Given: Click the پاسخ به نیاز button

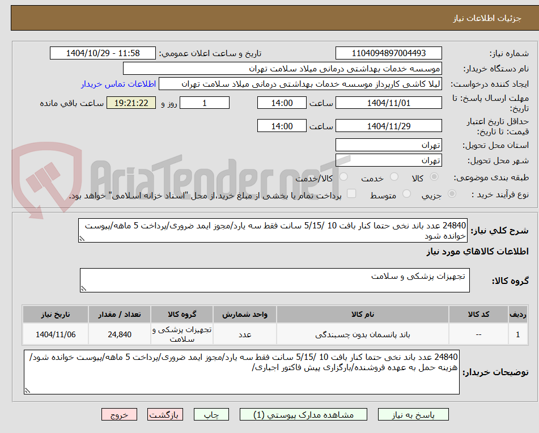Looking at the screenshot, I should (x=413, y=414).
